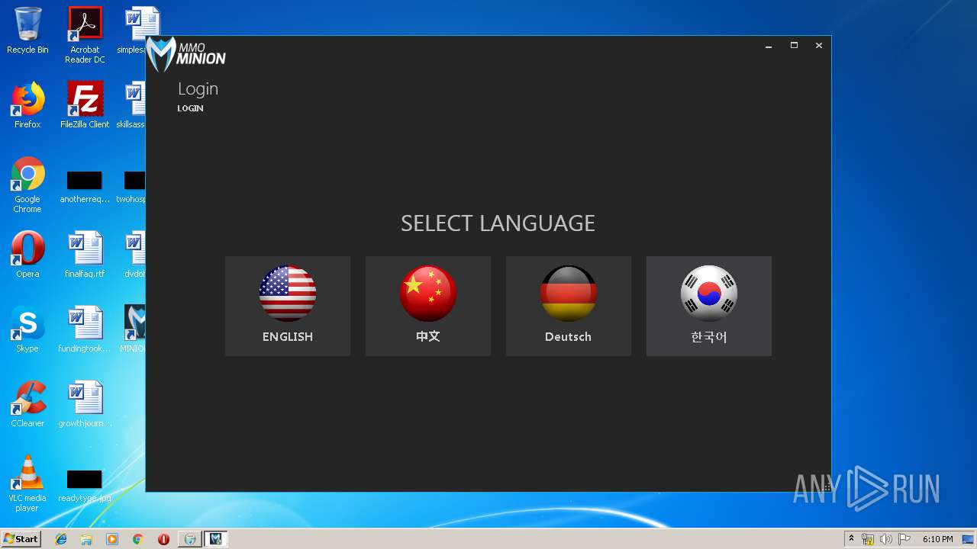Viewport: 977px width, 549px height.
Task: Open Chrome from the taskbar
Action: 138,539
